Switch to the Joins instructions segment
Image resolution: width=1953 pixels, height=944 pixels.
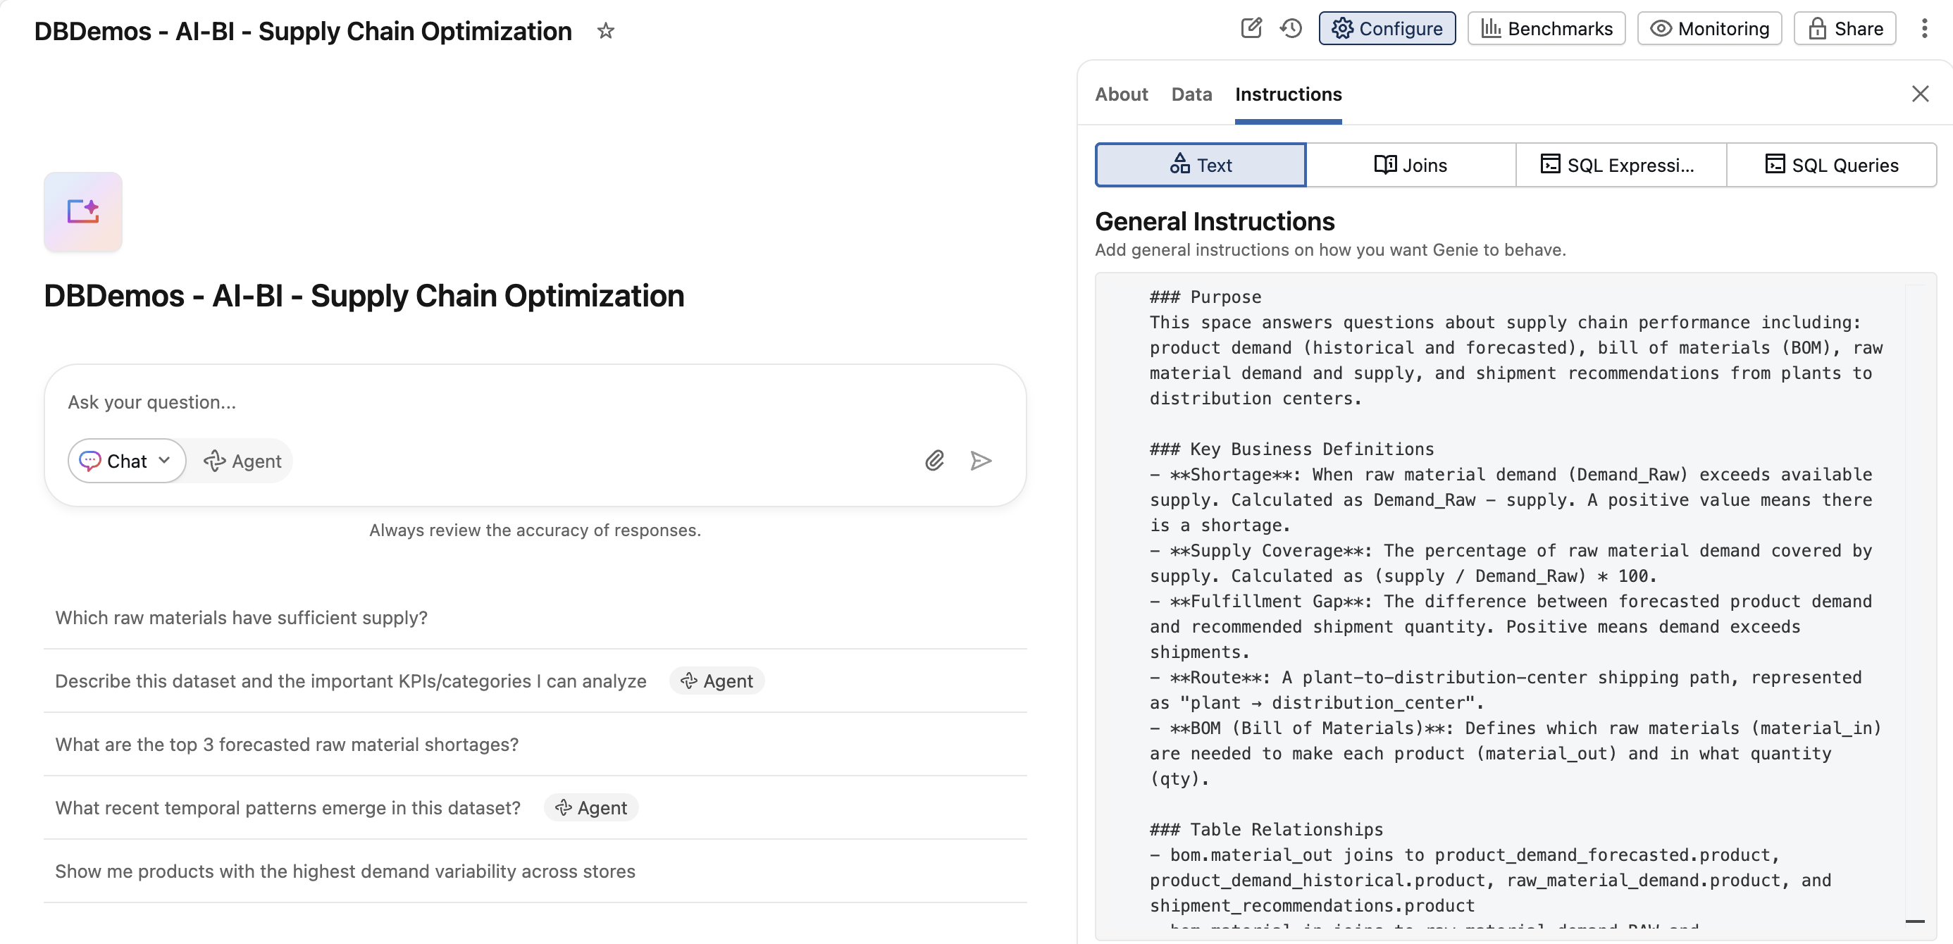[x=1411, y=165]
